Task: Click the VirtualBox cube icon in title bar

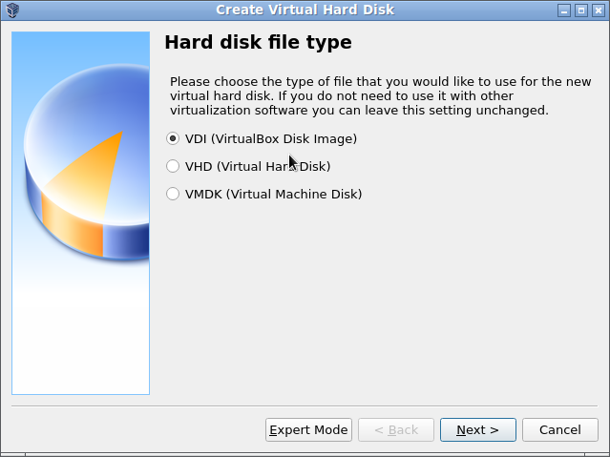Action: 12,10
